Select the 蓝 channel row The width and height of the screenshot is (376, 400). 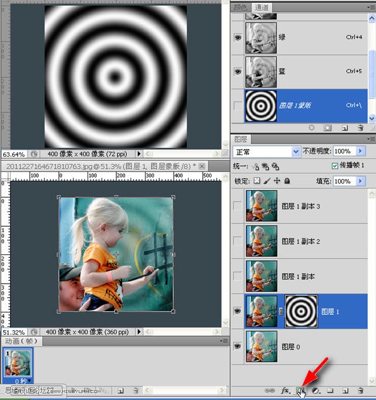click(300, 72)
